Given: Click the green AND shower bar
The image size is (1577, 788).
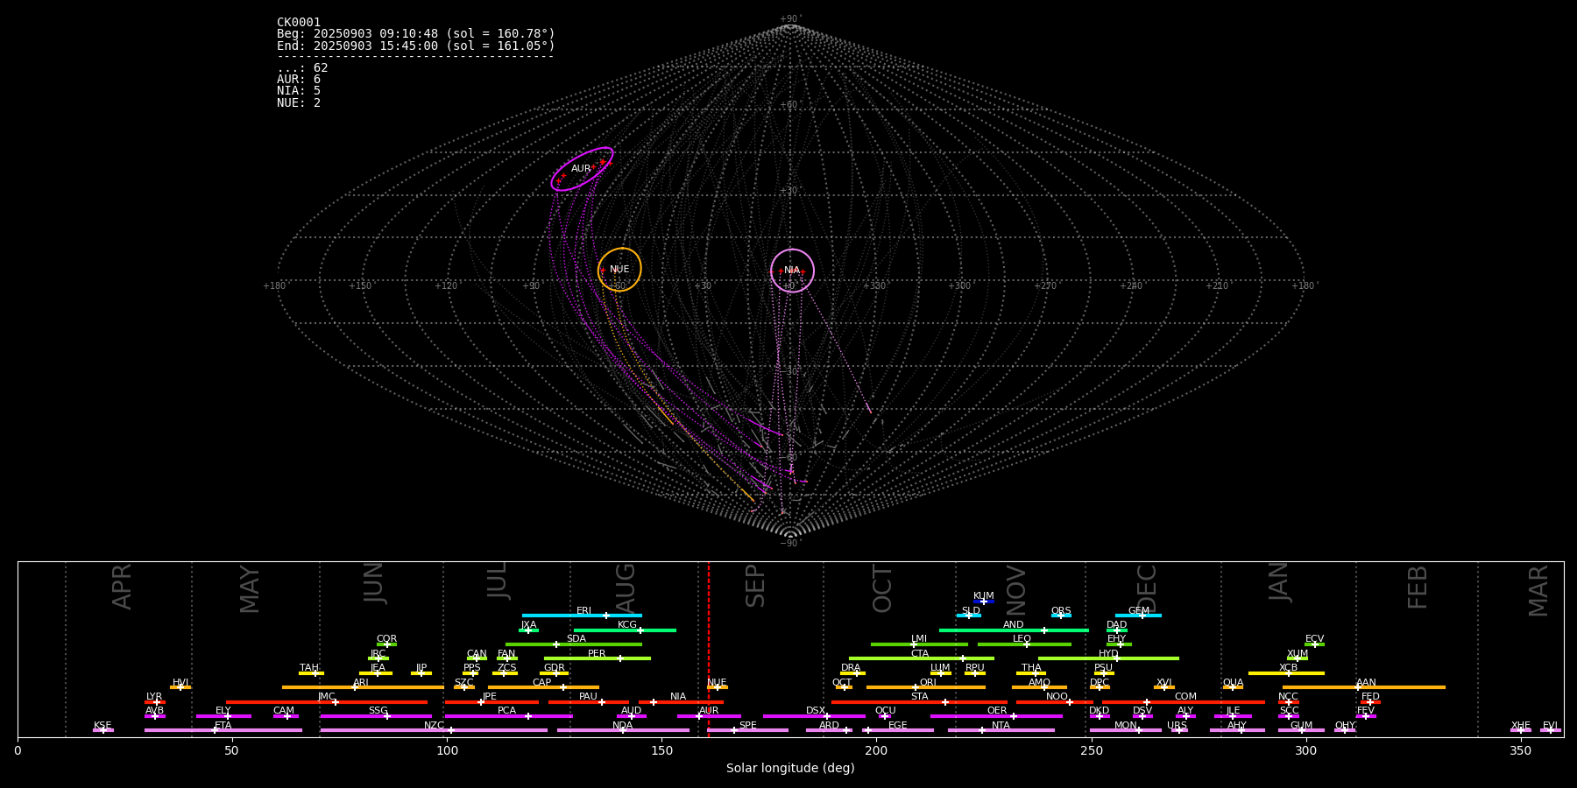Looking at the screenshot, I should [1014, 630].
